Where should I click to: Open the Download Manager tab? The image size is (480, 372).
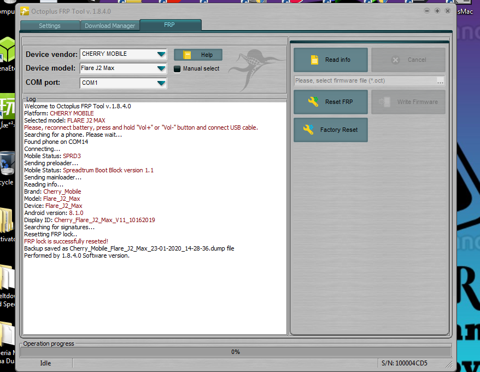point(110,26)
